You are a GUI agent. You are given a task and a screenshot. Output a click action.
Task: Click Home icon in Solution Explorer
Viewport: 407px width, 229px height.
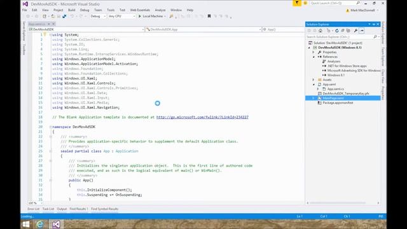pyautogui.click(x=321, y=31)
